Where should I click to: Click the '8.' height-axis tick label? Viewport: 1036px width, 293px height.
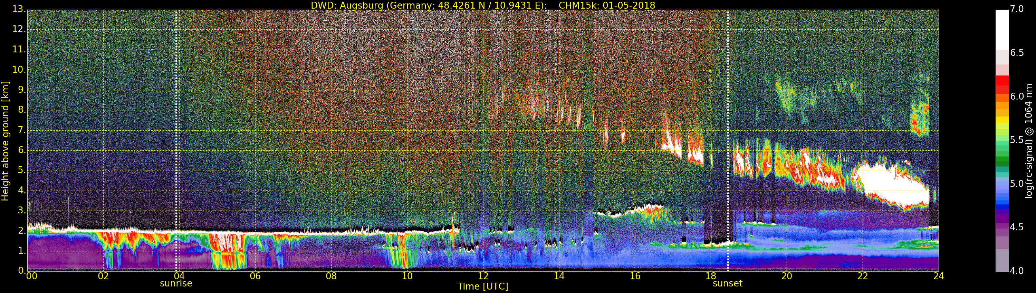[x=22, y=110]
